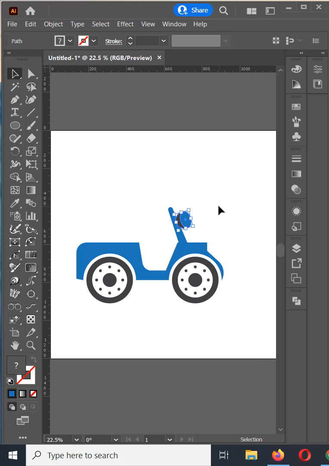Select the ruler Measure tool
The width and height of the screenshot is (329, 466).
[x=31, y=255]
